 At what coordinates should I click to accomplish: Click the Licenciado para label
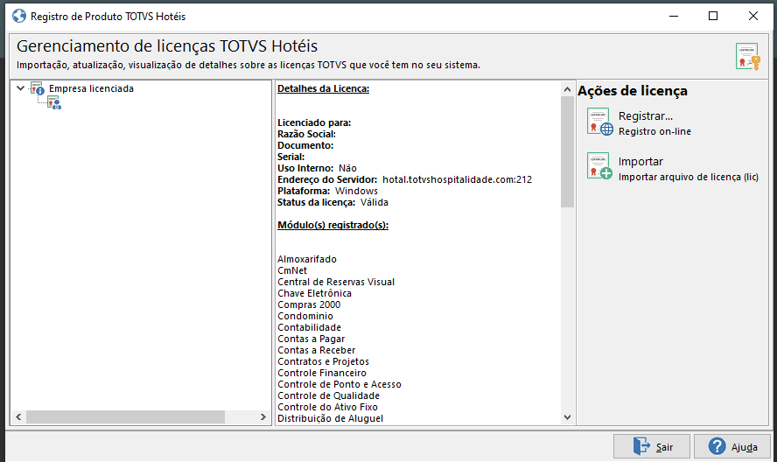click(314, 122)
